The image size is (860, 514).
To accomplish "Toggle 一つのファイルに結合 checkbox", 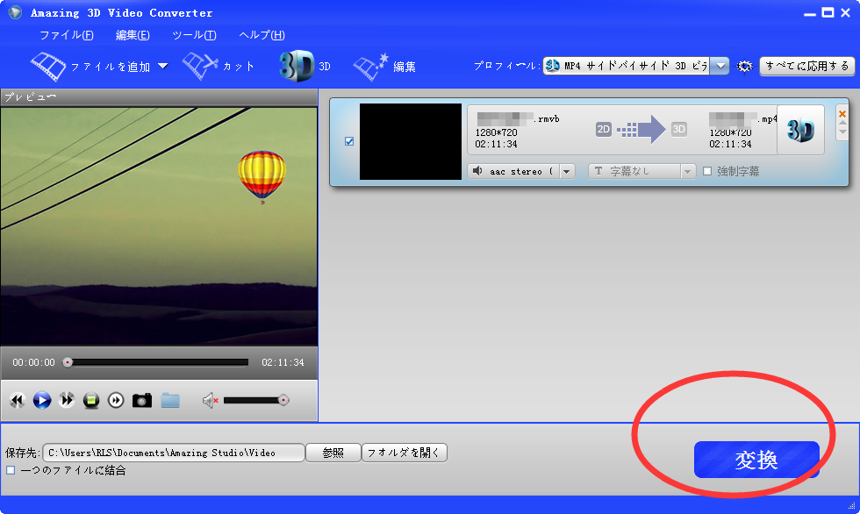I will pos(11,471).
